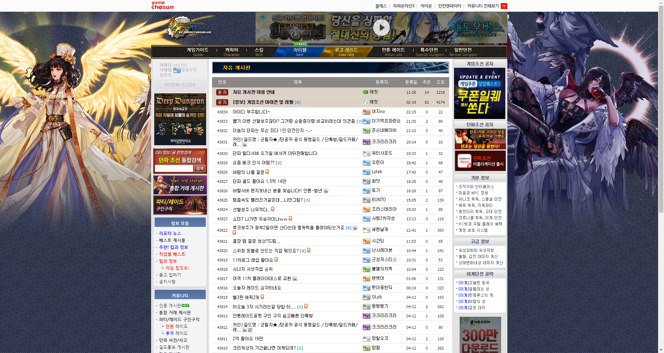Play the Shadowverse banner video
The image size is (664, 353).
point(381,28)
